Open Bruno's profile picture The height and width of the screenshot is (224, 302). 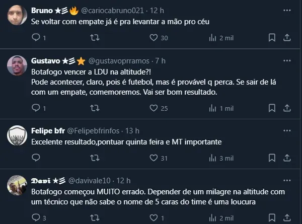click(x=18, y=15)
